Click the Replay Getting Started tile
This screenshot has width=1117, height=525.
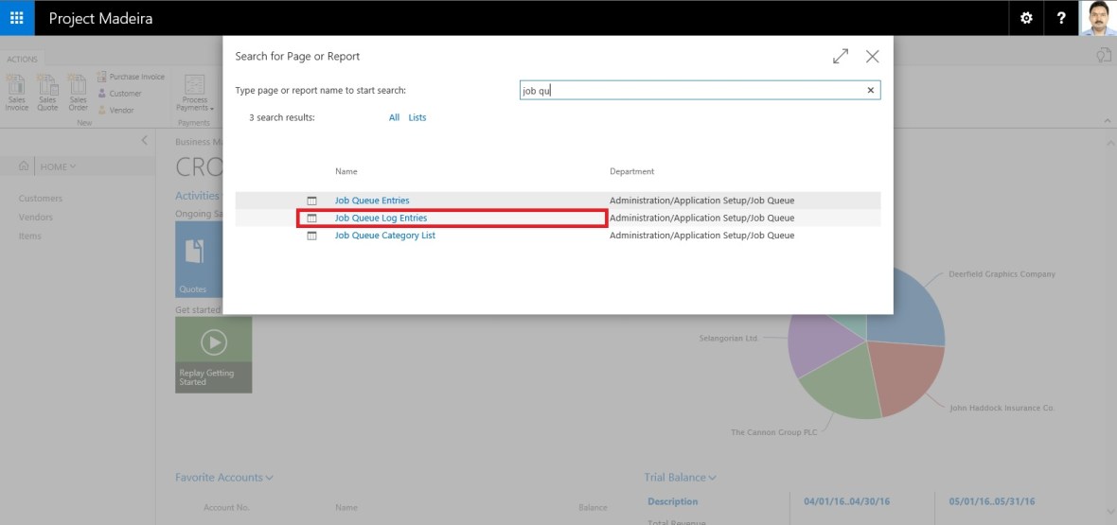[214, 355]
